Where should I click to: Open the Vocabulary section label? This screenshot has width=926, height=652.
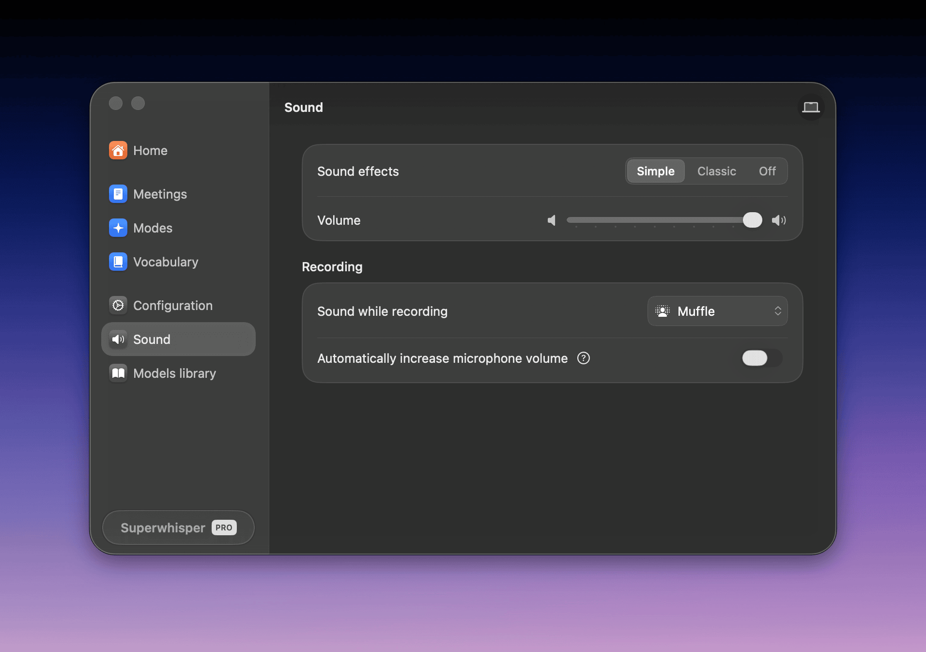click(166, 262)
